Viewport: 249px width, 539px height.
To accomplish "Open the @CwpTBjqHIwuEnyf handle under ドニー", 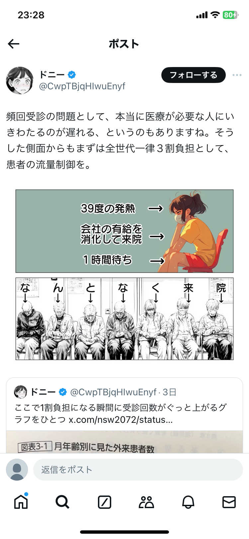I will pyautogui.click(x=82, y=86).
